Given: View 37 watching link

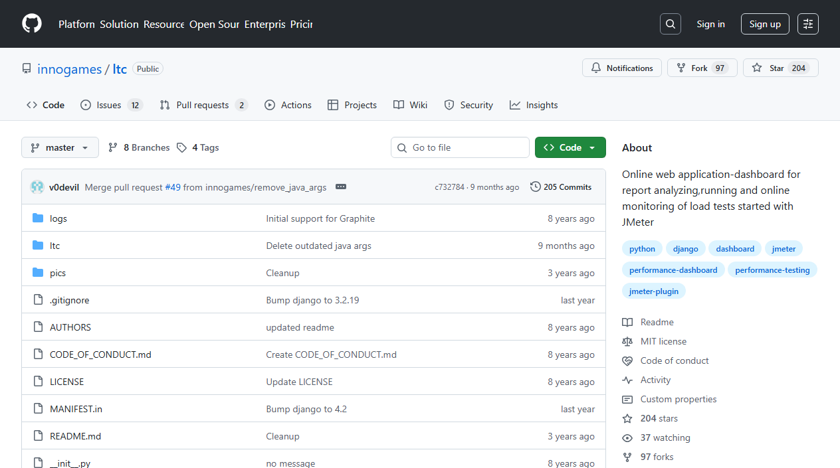Looking at the screenshot, I should (656, 437).
